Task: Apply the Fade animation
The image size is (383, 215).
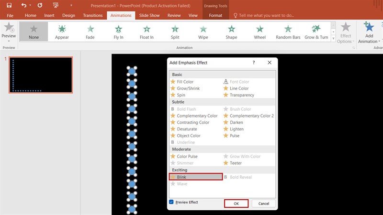Action: [x=90, y=32]
